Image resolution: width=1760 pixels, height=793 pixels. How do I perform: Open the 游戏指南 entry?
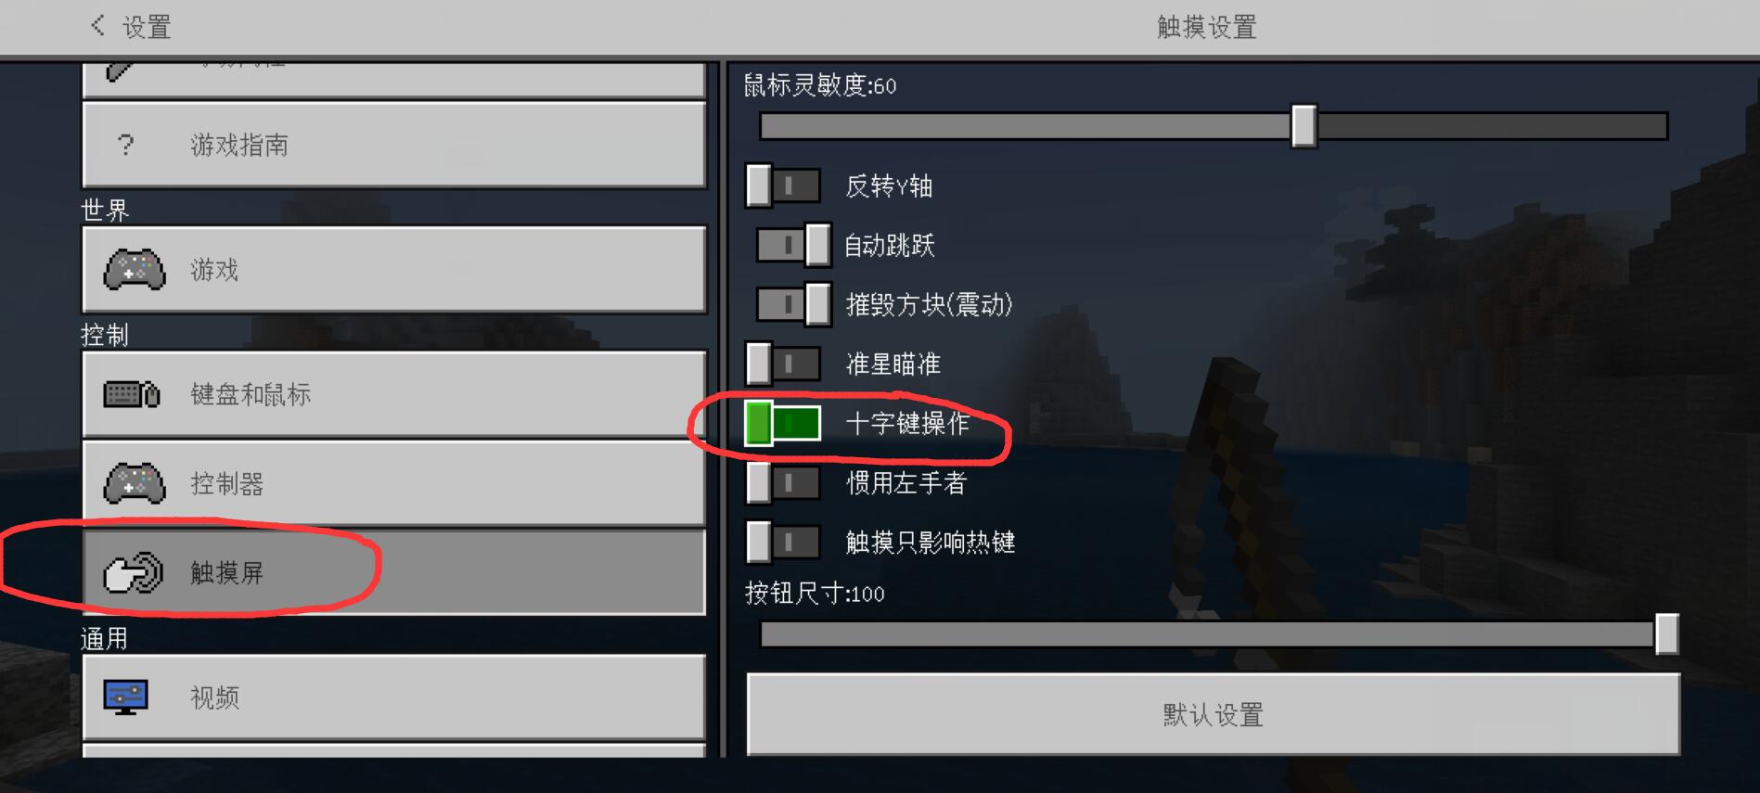tap(394, 145)
